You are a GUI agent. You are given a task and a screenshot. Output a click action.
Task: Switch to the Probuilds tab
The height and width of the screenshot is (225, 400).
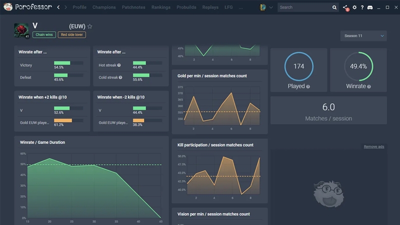pos(186,7)
